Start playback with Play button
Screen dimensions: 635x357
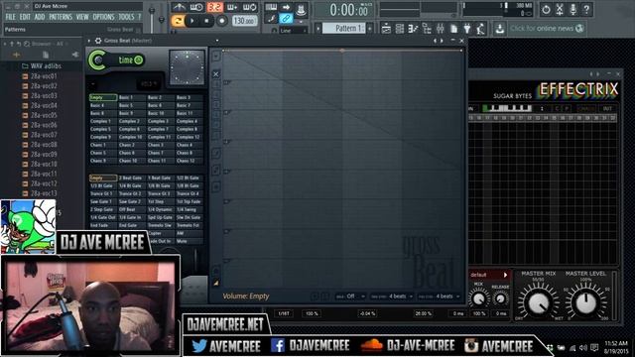point(191,21)
